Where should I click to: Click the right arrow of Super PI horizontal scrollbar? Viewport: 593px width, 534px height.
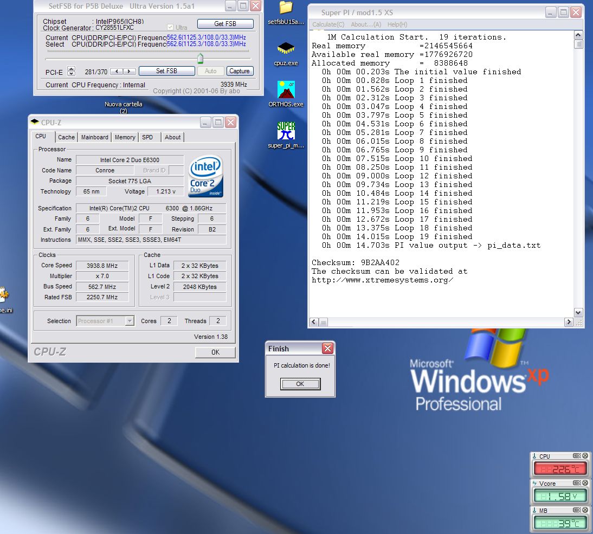[x=569, y=322]
